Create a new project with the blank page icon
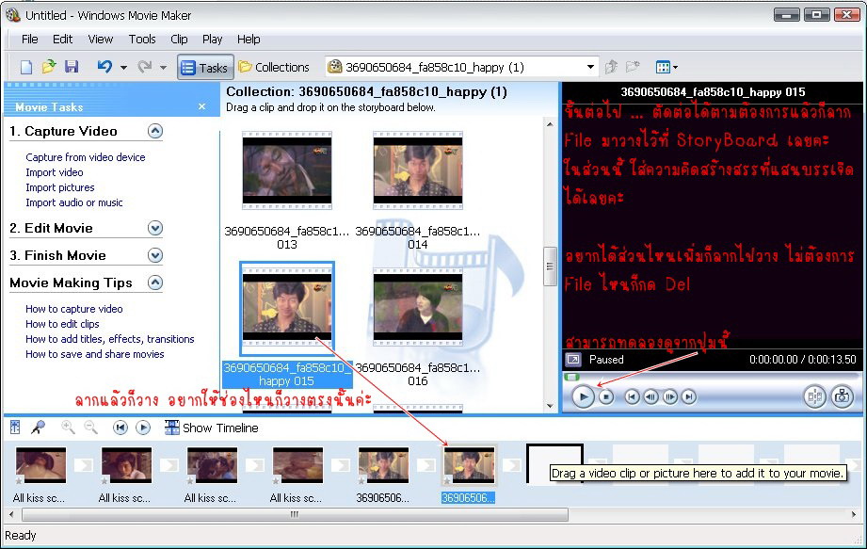The width and height of the screenshot is (867, 549). pyautogui.click(x=26, y=68)
